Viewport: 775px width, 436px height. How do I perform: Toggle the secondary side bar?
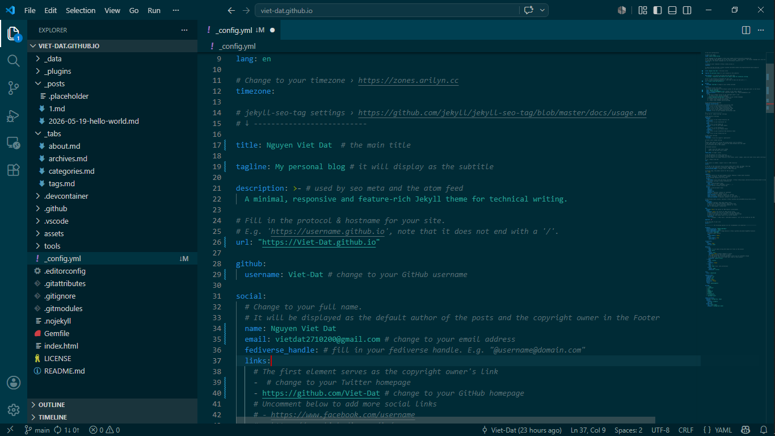[687, 10]
